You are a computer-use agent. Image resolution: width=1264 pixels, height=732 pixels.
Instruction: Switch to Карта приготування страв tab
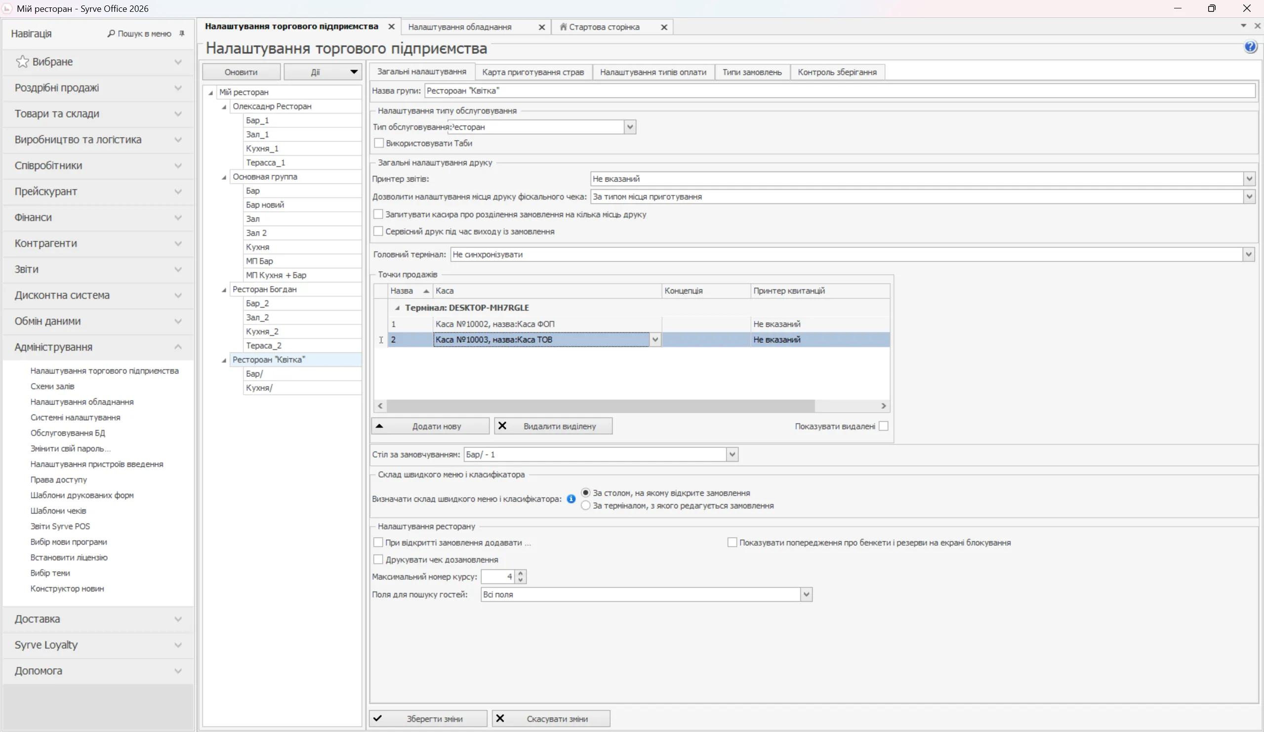click(x=532, y=72)
